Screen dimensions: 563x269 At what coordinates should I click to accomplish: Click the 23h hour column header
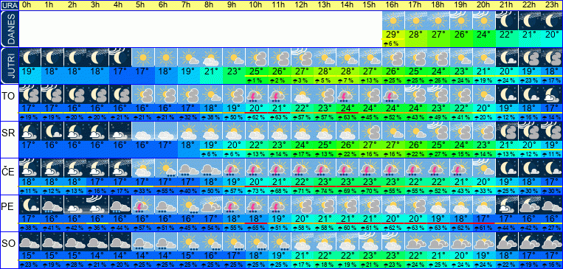[x=551, y=5]
